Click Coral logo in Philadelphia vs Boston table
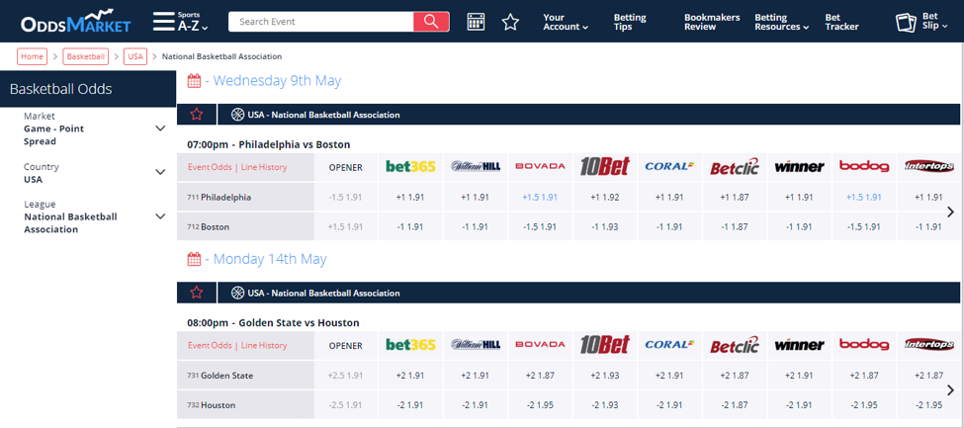Viewport: 964px width, 428px height. 670,166
